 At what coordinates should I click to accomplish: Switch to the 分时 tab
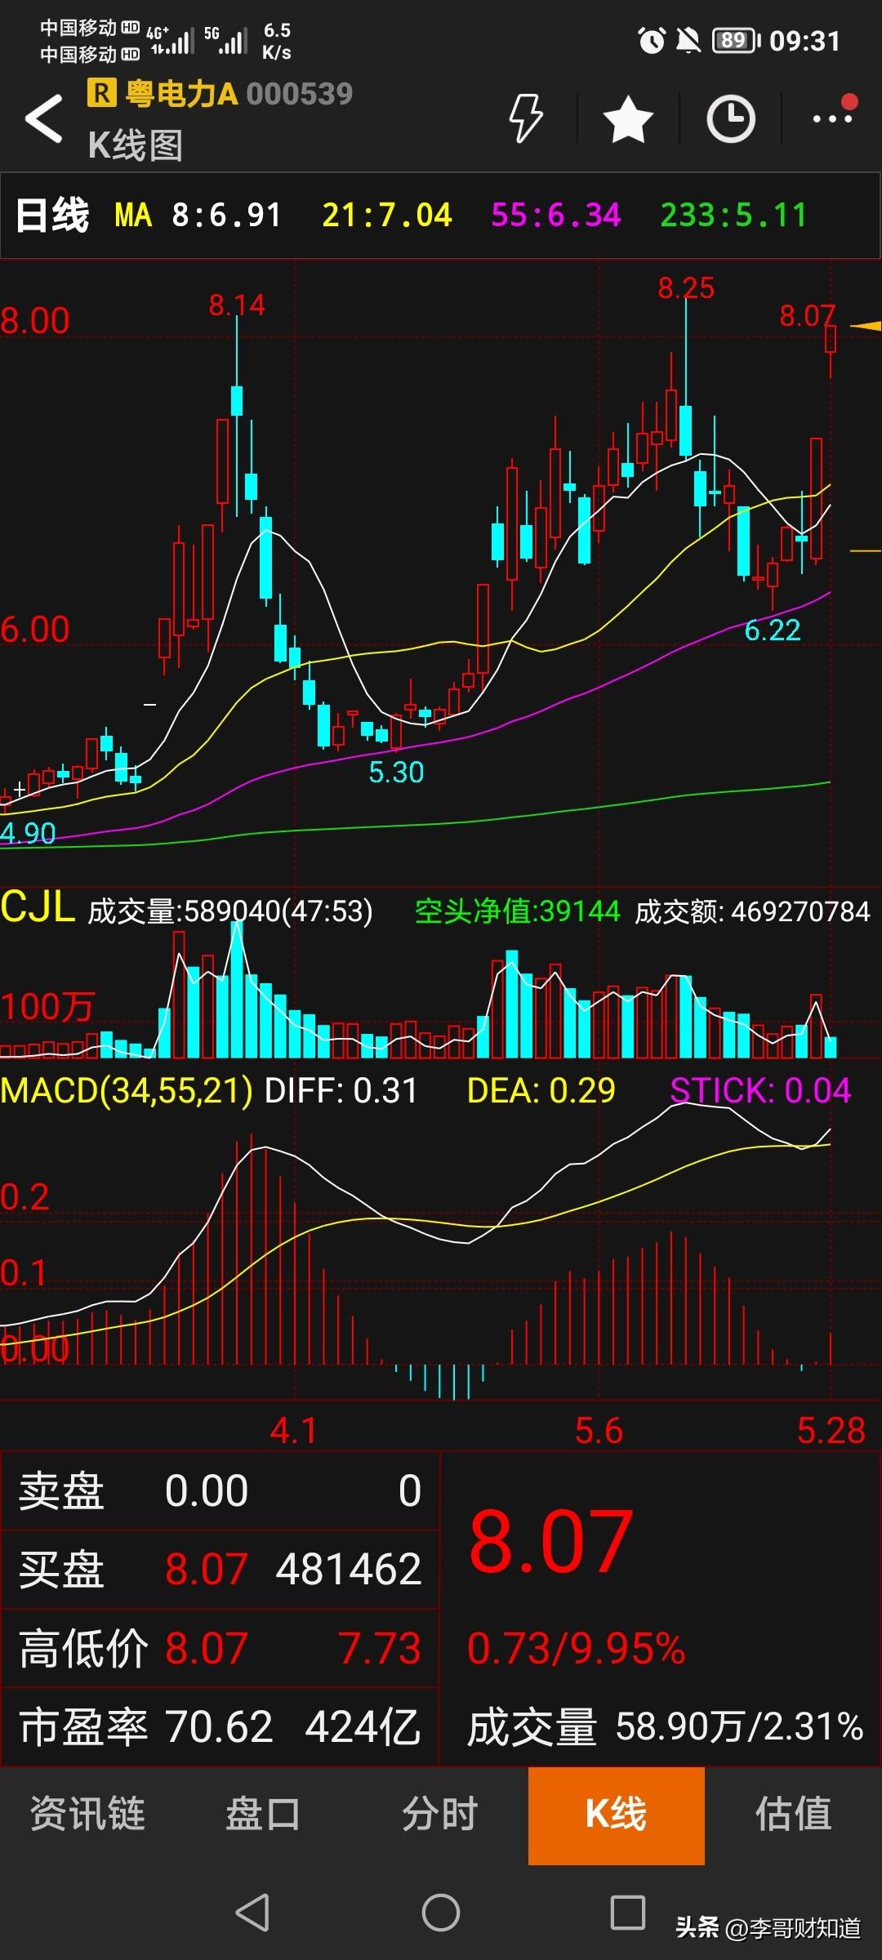[439, 1815]
